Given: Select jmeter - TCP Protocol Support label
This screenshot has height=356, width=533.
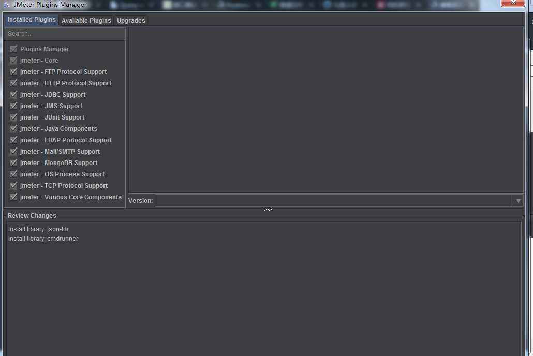Looking at the screenshot, I should (64, 186).
